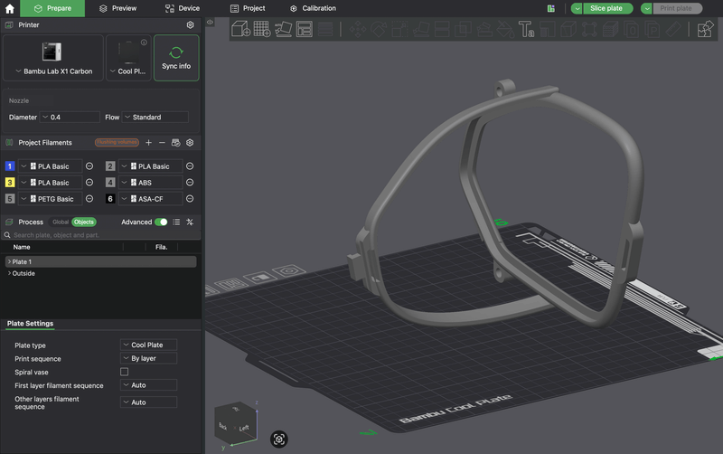Click the Add model cube icon
Screen dimensions: 723x454
[241, 30]
